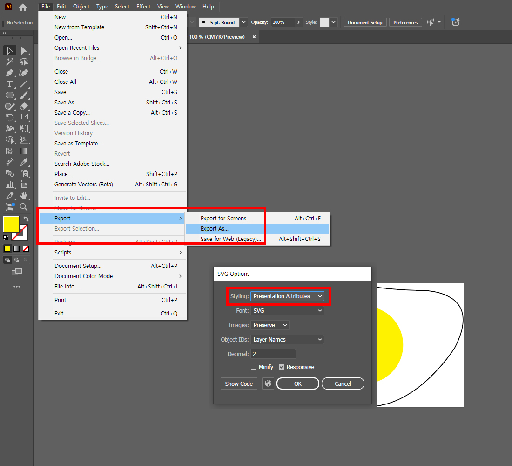Select the Pen tool
The width and height of the screenshot is (512, 466).
pyautogui.click(x=10, y=73)
